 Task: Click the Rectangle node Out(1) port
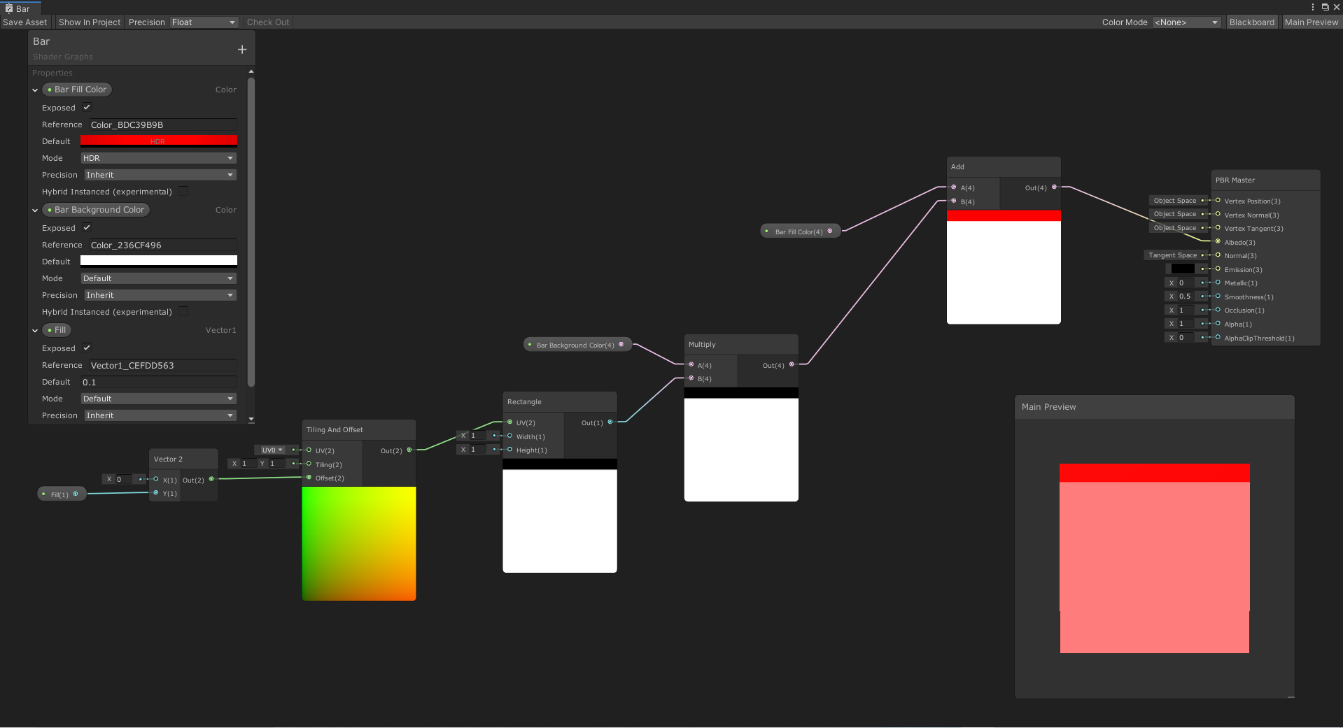point(610,422)
